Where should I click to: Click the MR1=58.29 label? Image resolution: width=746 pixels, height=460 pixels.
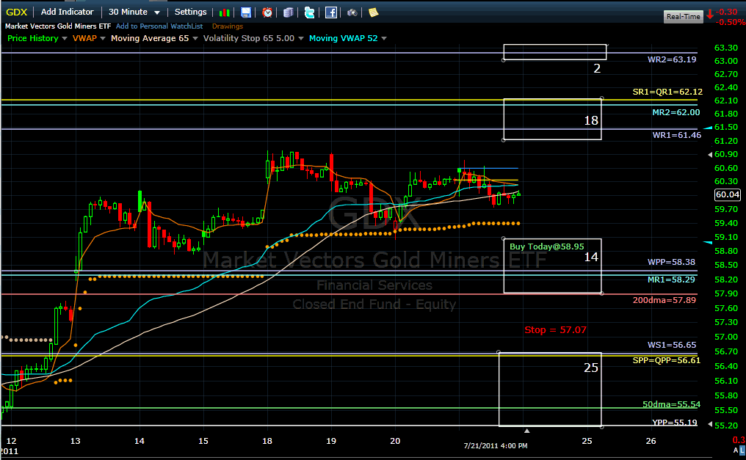[671, 280]
